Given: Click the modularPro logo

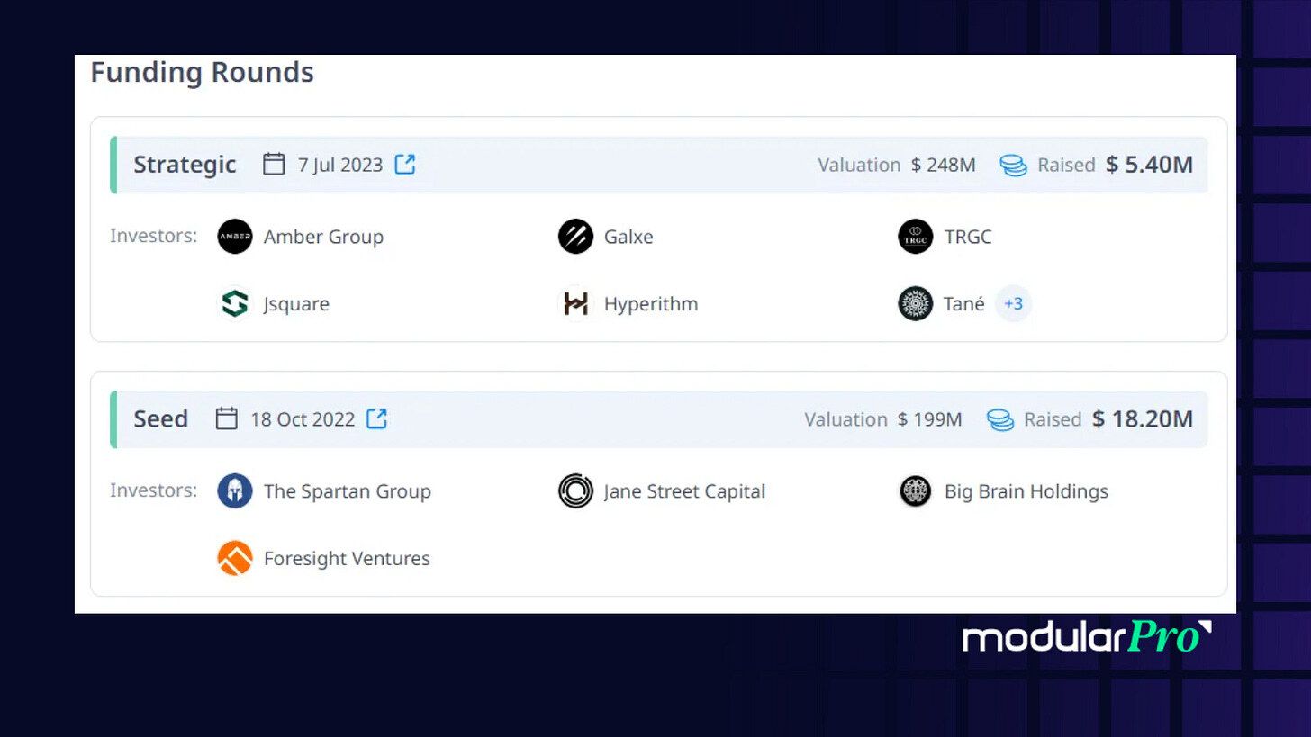Looking at the screenshot, I should [1087, 636].
